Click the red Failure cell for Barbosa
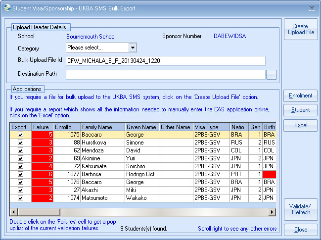Image resolution: width=321 pixels, height=240 pixels. pyautogui.click(x=42, y=174)
